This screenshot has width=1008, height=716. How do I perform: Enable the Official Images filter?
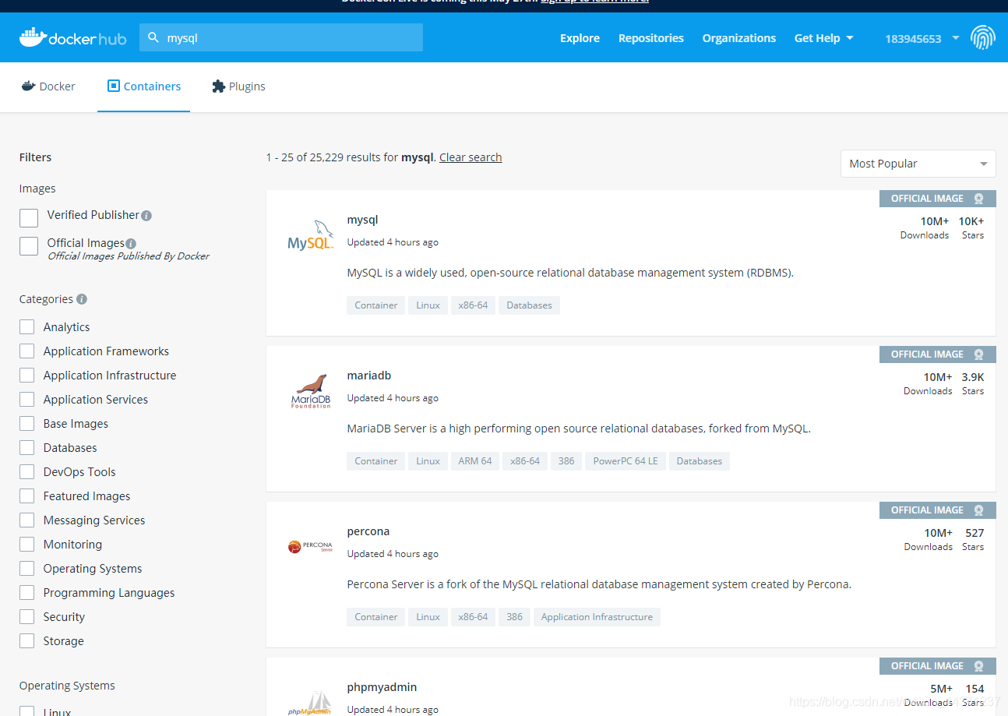click(29, 246)
